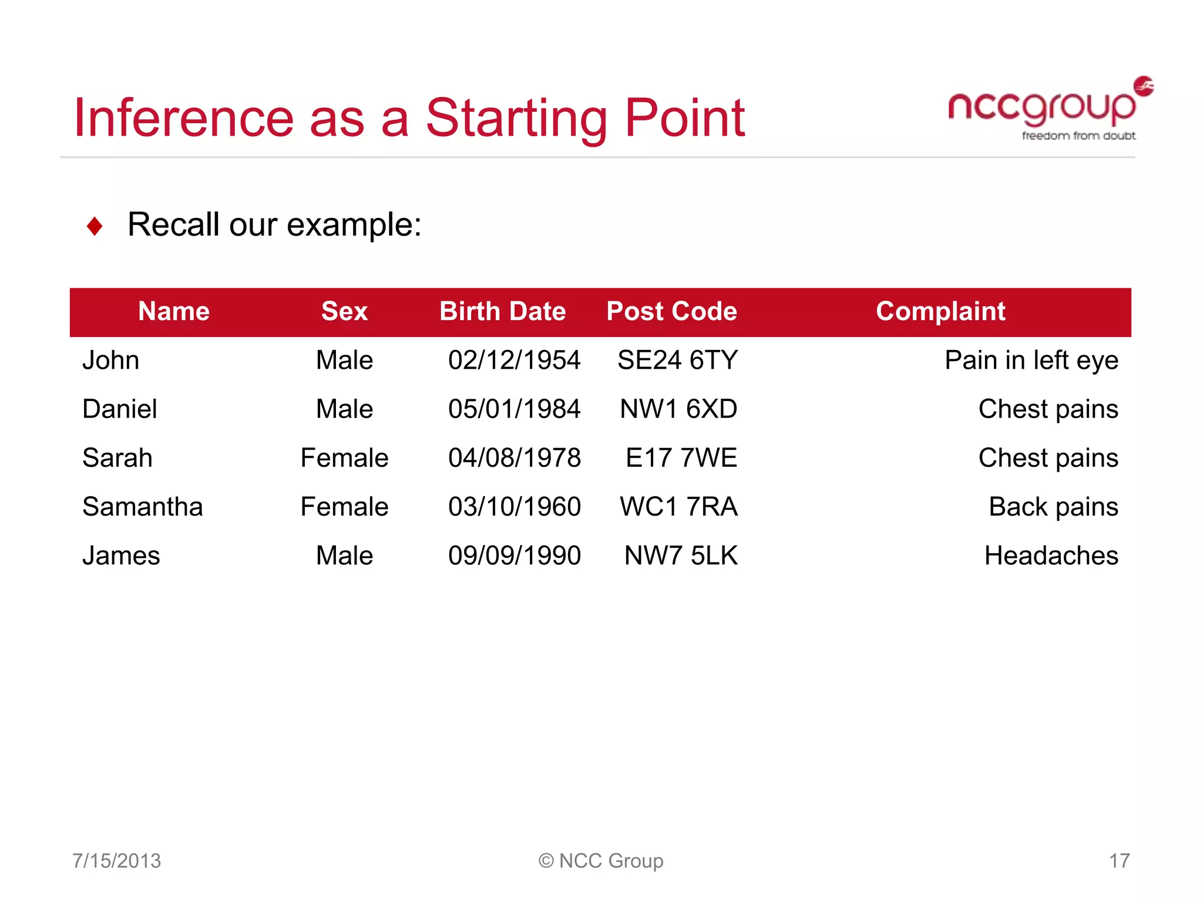Select birth date "03/10/1960"

point(515,506)
